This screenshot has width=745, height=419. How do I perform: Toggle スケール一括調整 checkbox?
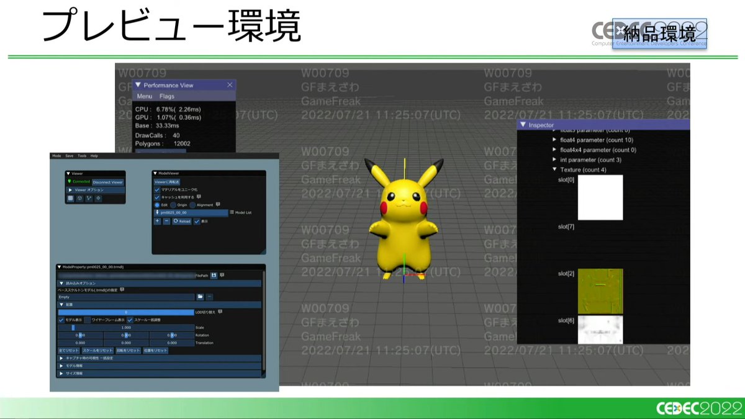pos(130,320)
